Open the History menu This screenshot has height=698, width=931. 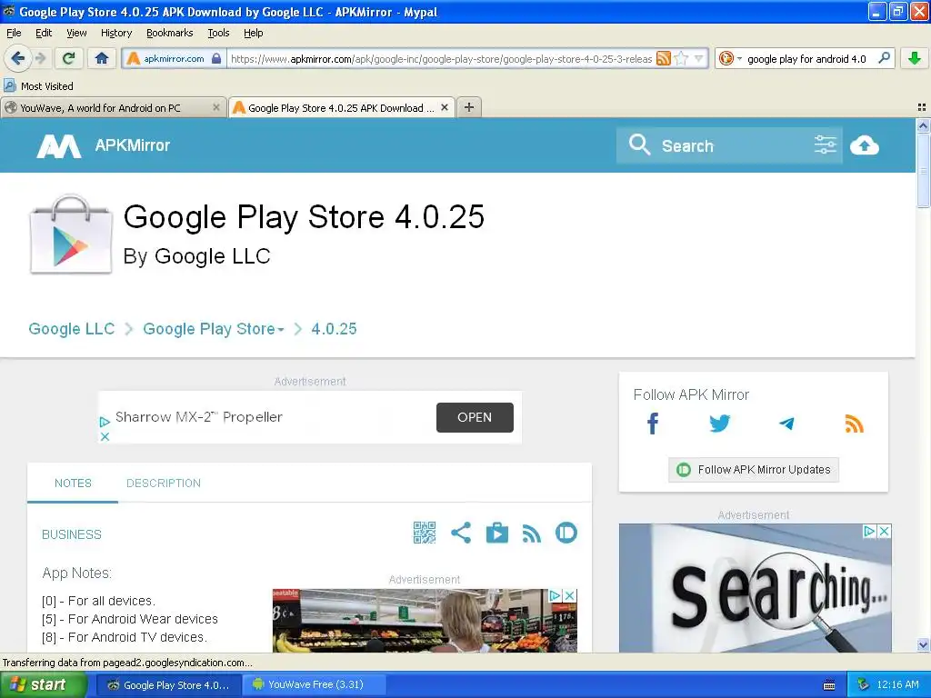(115, 33)
